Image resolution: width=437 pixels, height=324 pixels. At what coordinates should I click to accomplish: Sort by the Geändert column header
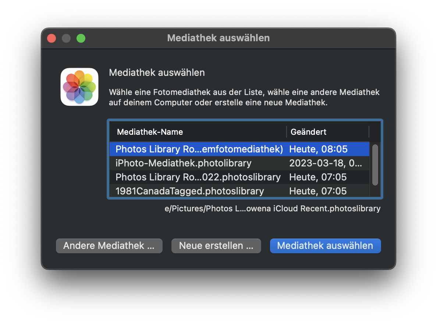308,132
